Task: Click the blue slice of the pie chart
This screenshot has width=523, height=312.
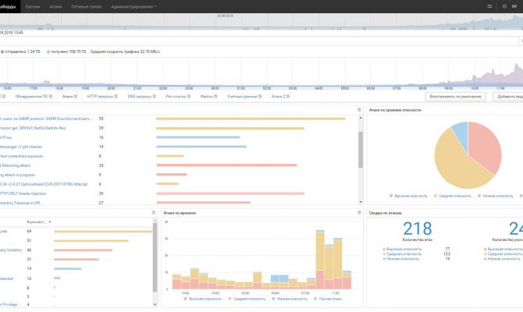Action: [461, 133]
